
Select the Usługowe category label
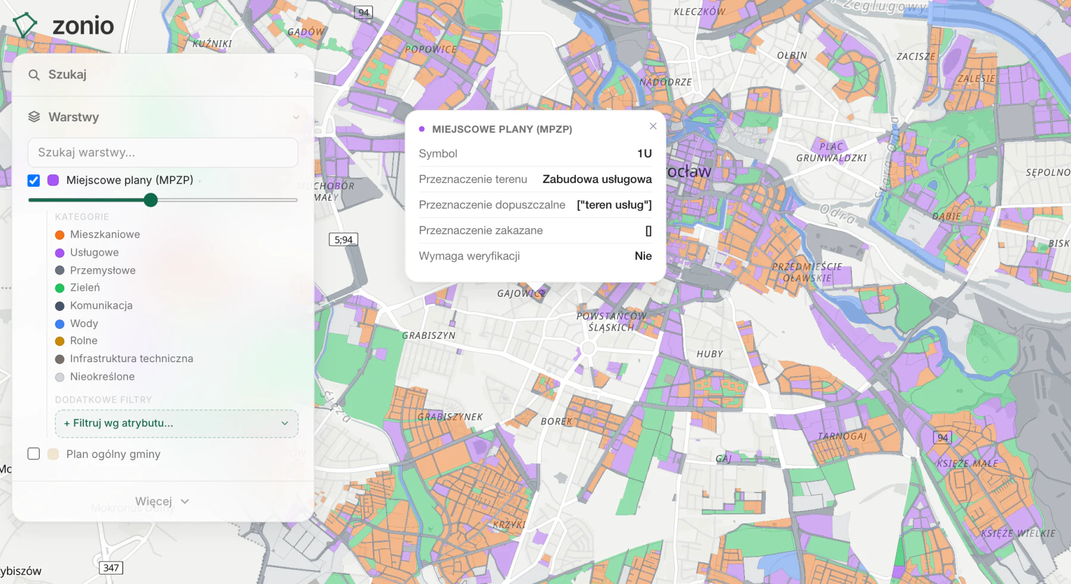point(95,252)
